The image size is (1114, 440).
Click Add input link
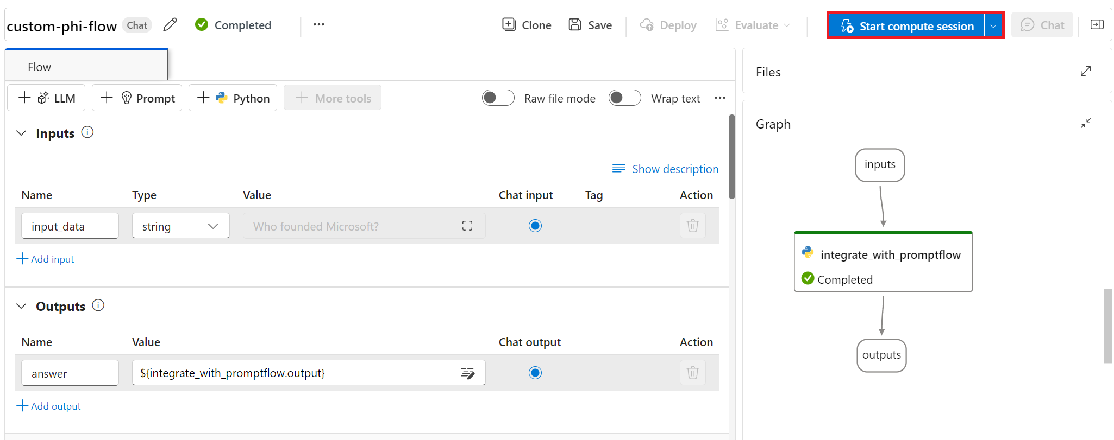[46, 259]
